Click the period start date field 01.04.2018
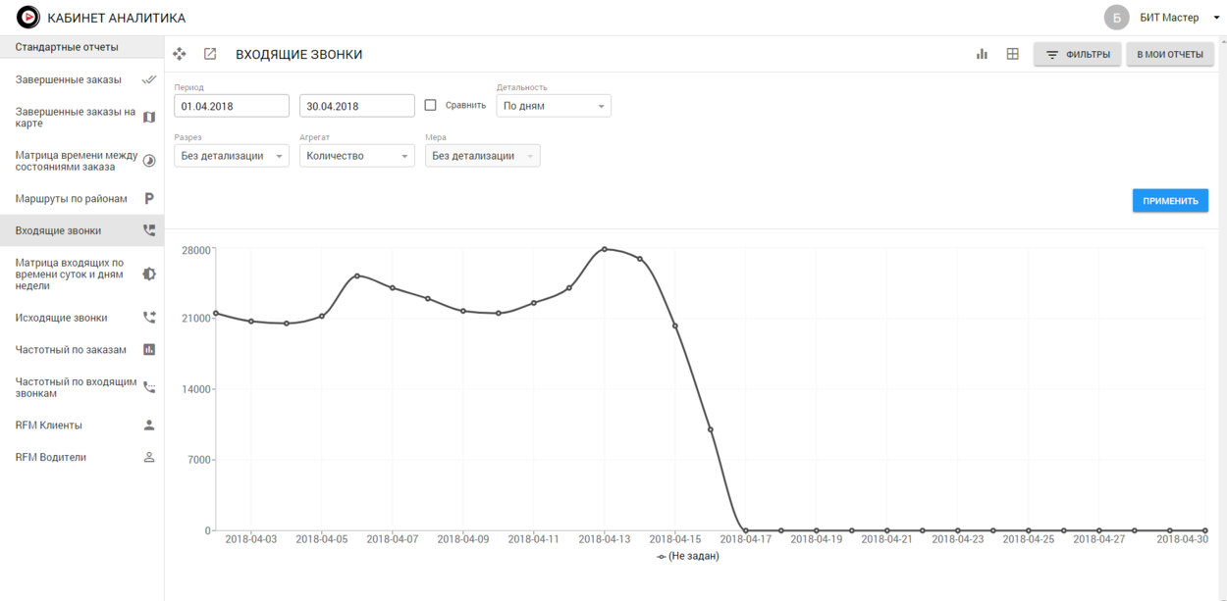The width and height of the screenshot is (1227, 601). [x=232, y=106]
